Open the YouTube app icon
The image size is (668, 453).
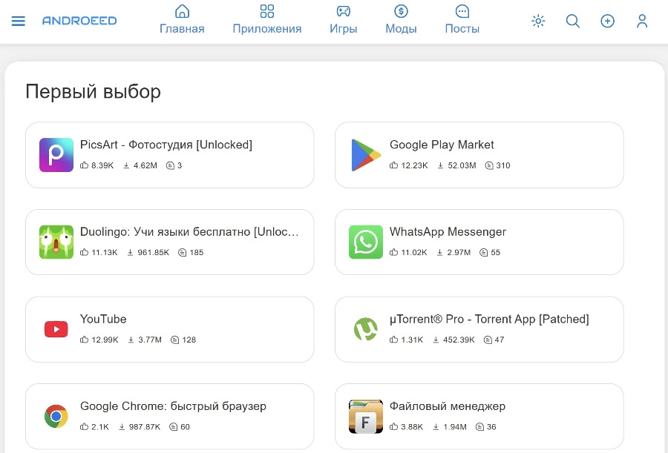56,329
